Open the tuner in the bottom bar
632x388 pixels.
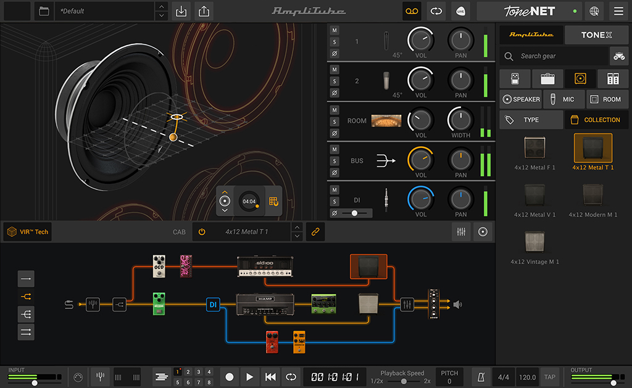(x=100, y=376)
